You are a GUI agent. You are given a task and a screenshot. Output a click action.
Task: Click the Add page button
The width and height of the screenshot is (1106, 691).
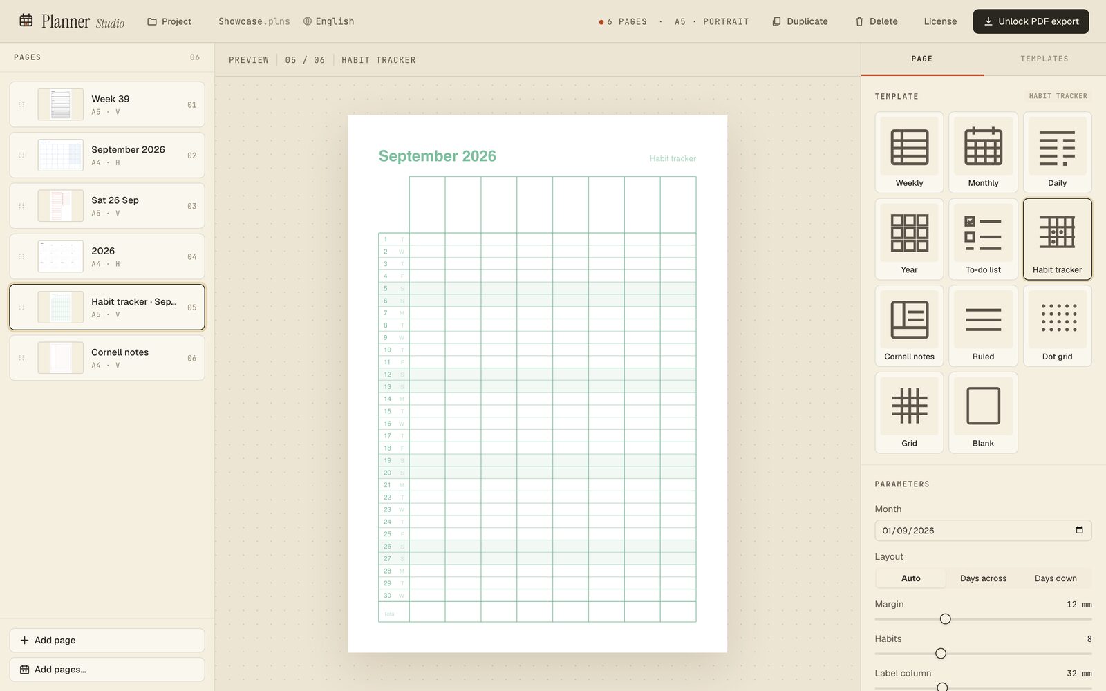coord(107,640)
